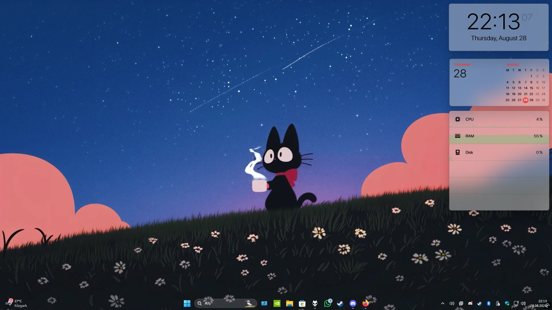This screenshot has height=310, width=552.
Task: Open the taskbar clock showing 28.08.2025
Action: [539, 303]
